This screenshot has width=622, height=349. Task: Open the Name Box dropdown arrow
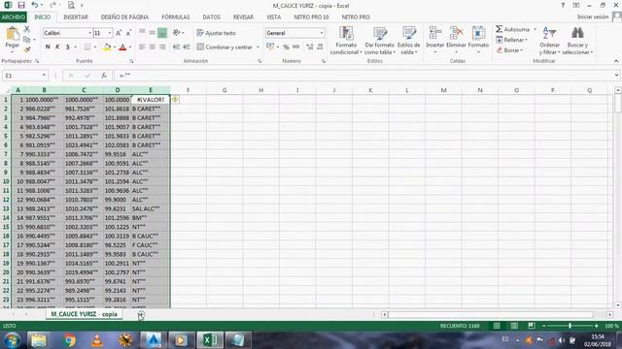pyautogui.click(x=44, y=76)
